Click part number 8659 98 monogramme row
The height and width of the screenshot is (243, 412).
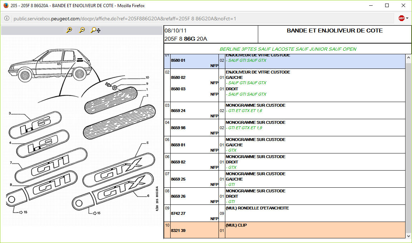point(178,128)
